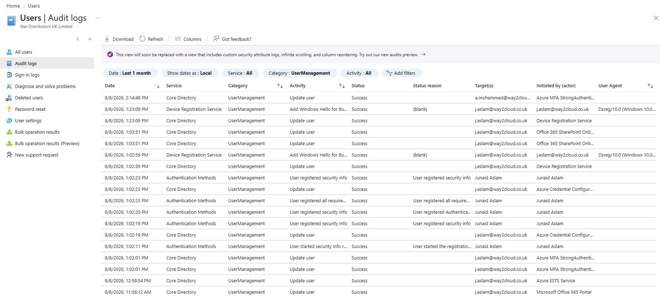
Task: Click the Users Audit logs header icon
Action: click(x=12, y=21)
